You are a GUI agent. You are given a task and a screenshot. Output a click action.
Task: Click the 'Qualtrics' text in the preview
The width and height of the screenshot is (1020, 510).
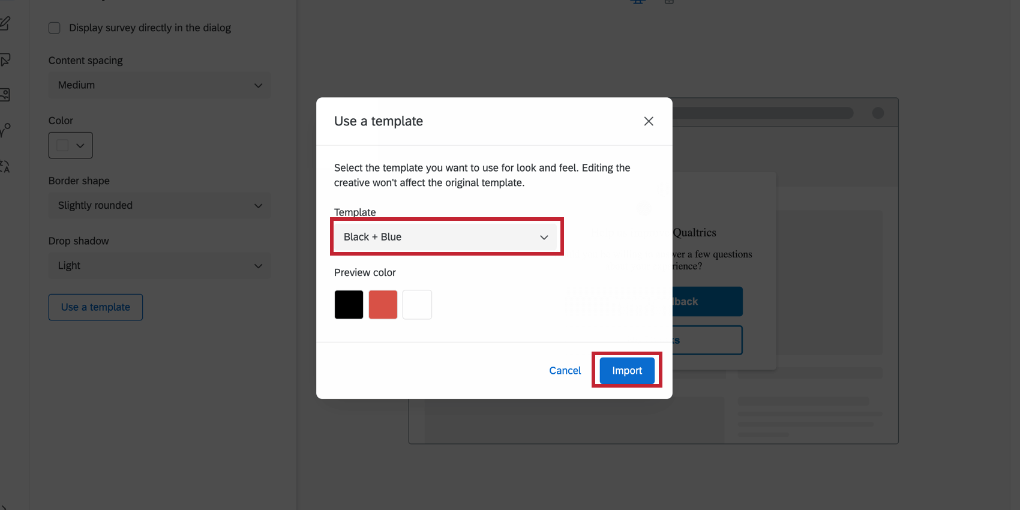click(695, 232)
